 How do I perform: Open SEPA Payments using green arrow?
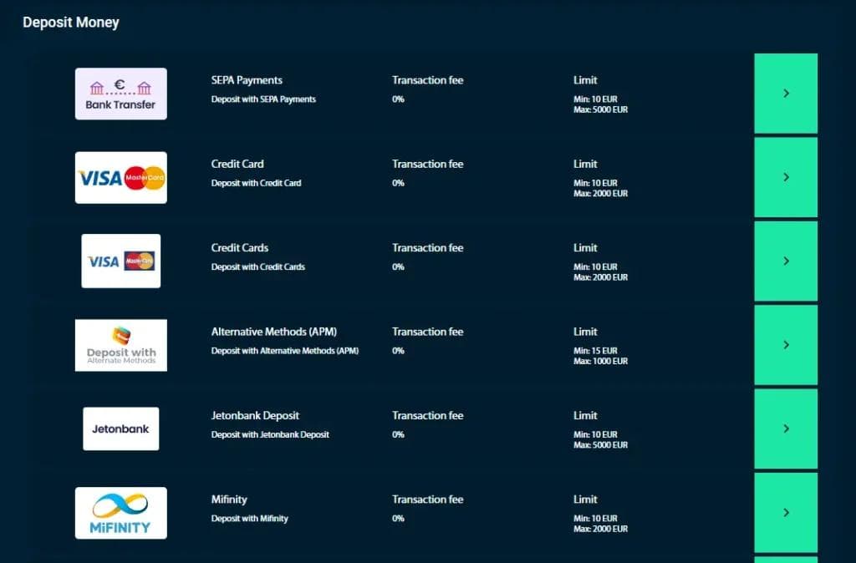coord(786,94)
